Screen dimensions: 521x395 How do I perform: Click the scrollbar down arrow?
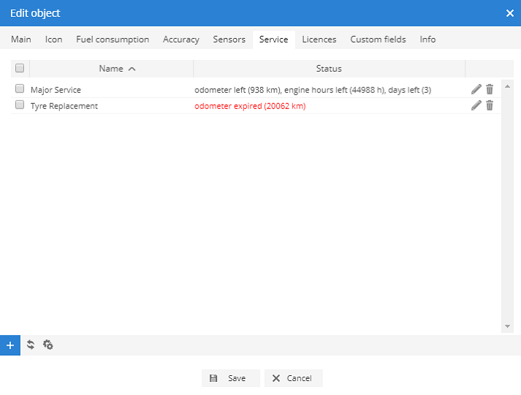pos(508,326)
